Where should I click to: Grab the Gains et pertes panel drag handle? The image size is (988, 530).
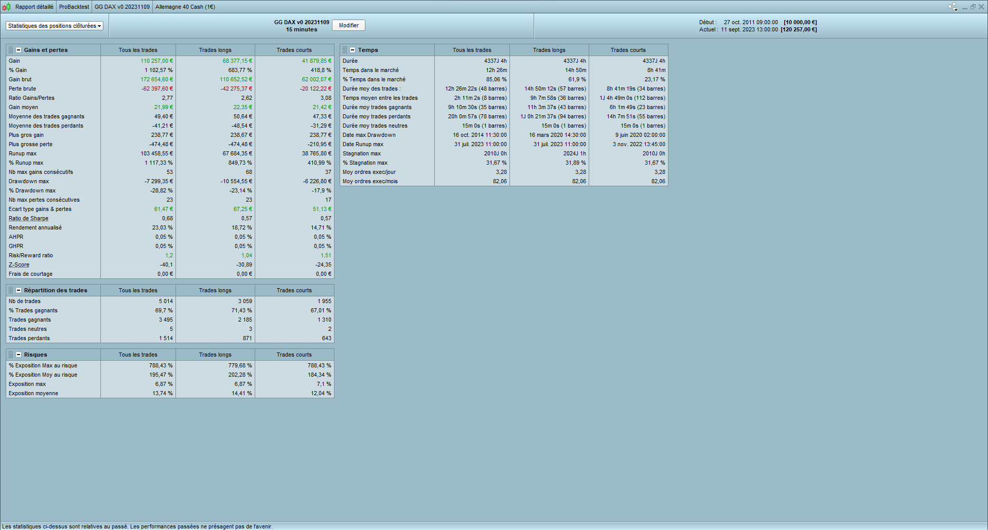[x=11, y=50]
